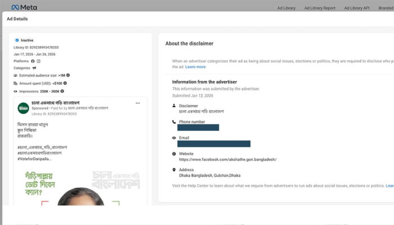Open the Ad Library menu item
The image size is (394, 225).
(286, 8)
